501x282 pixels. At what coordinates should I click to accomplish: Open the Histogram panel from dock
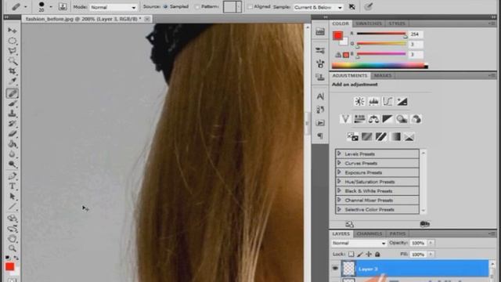tap(320, 31)
